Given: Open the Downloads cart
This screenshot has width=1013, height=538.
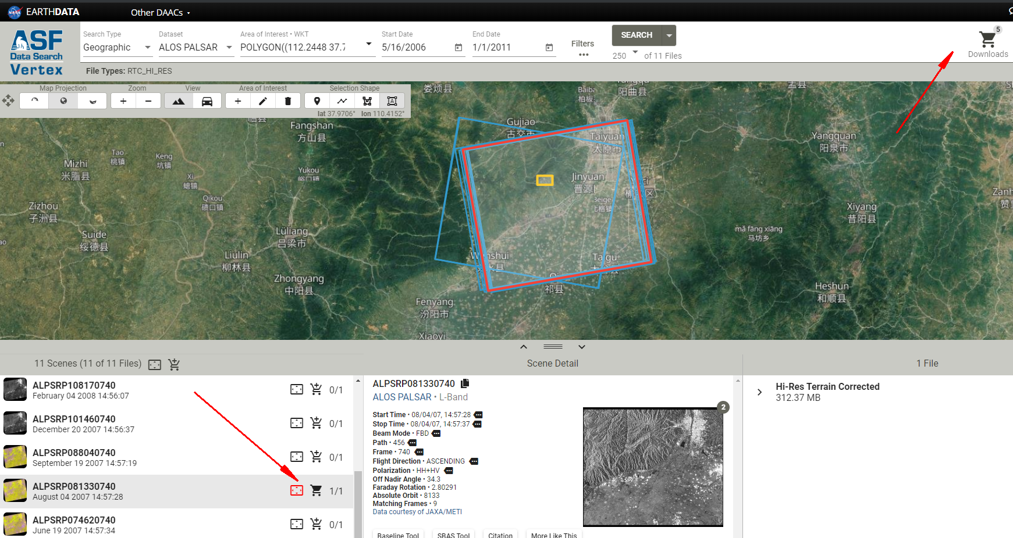Looking at the screenshot, I should tap(987, 40).
